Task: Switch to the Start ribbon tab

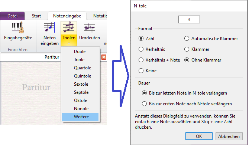Action: click(36, 16)
